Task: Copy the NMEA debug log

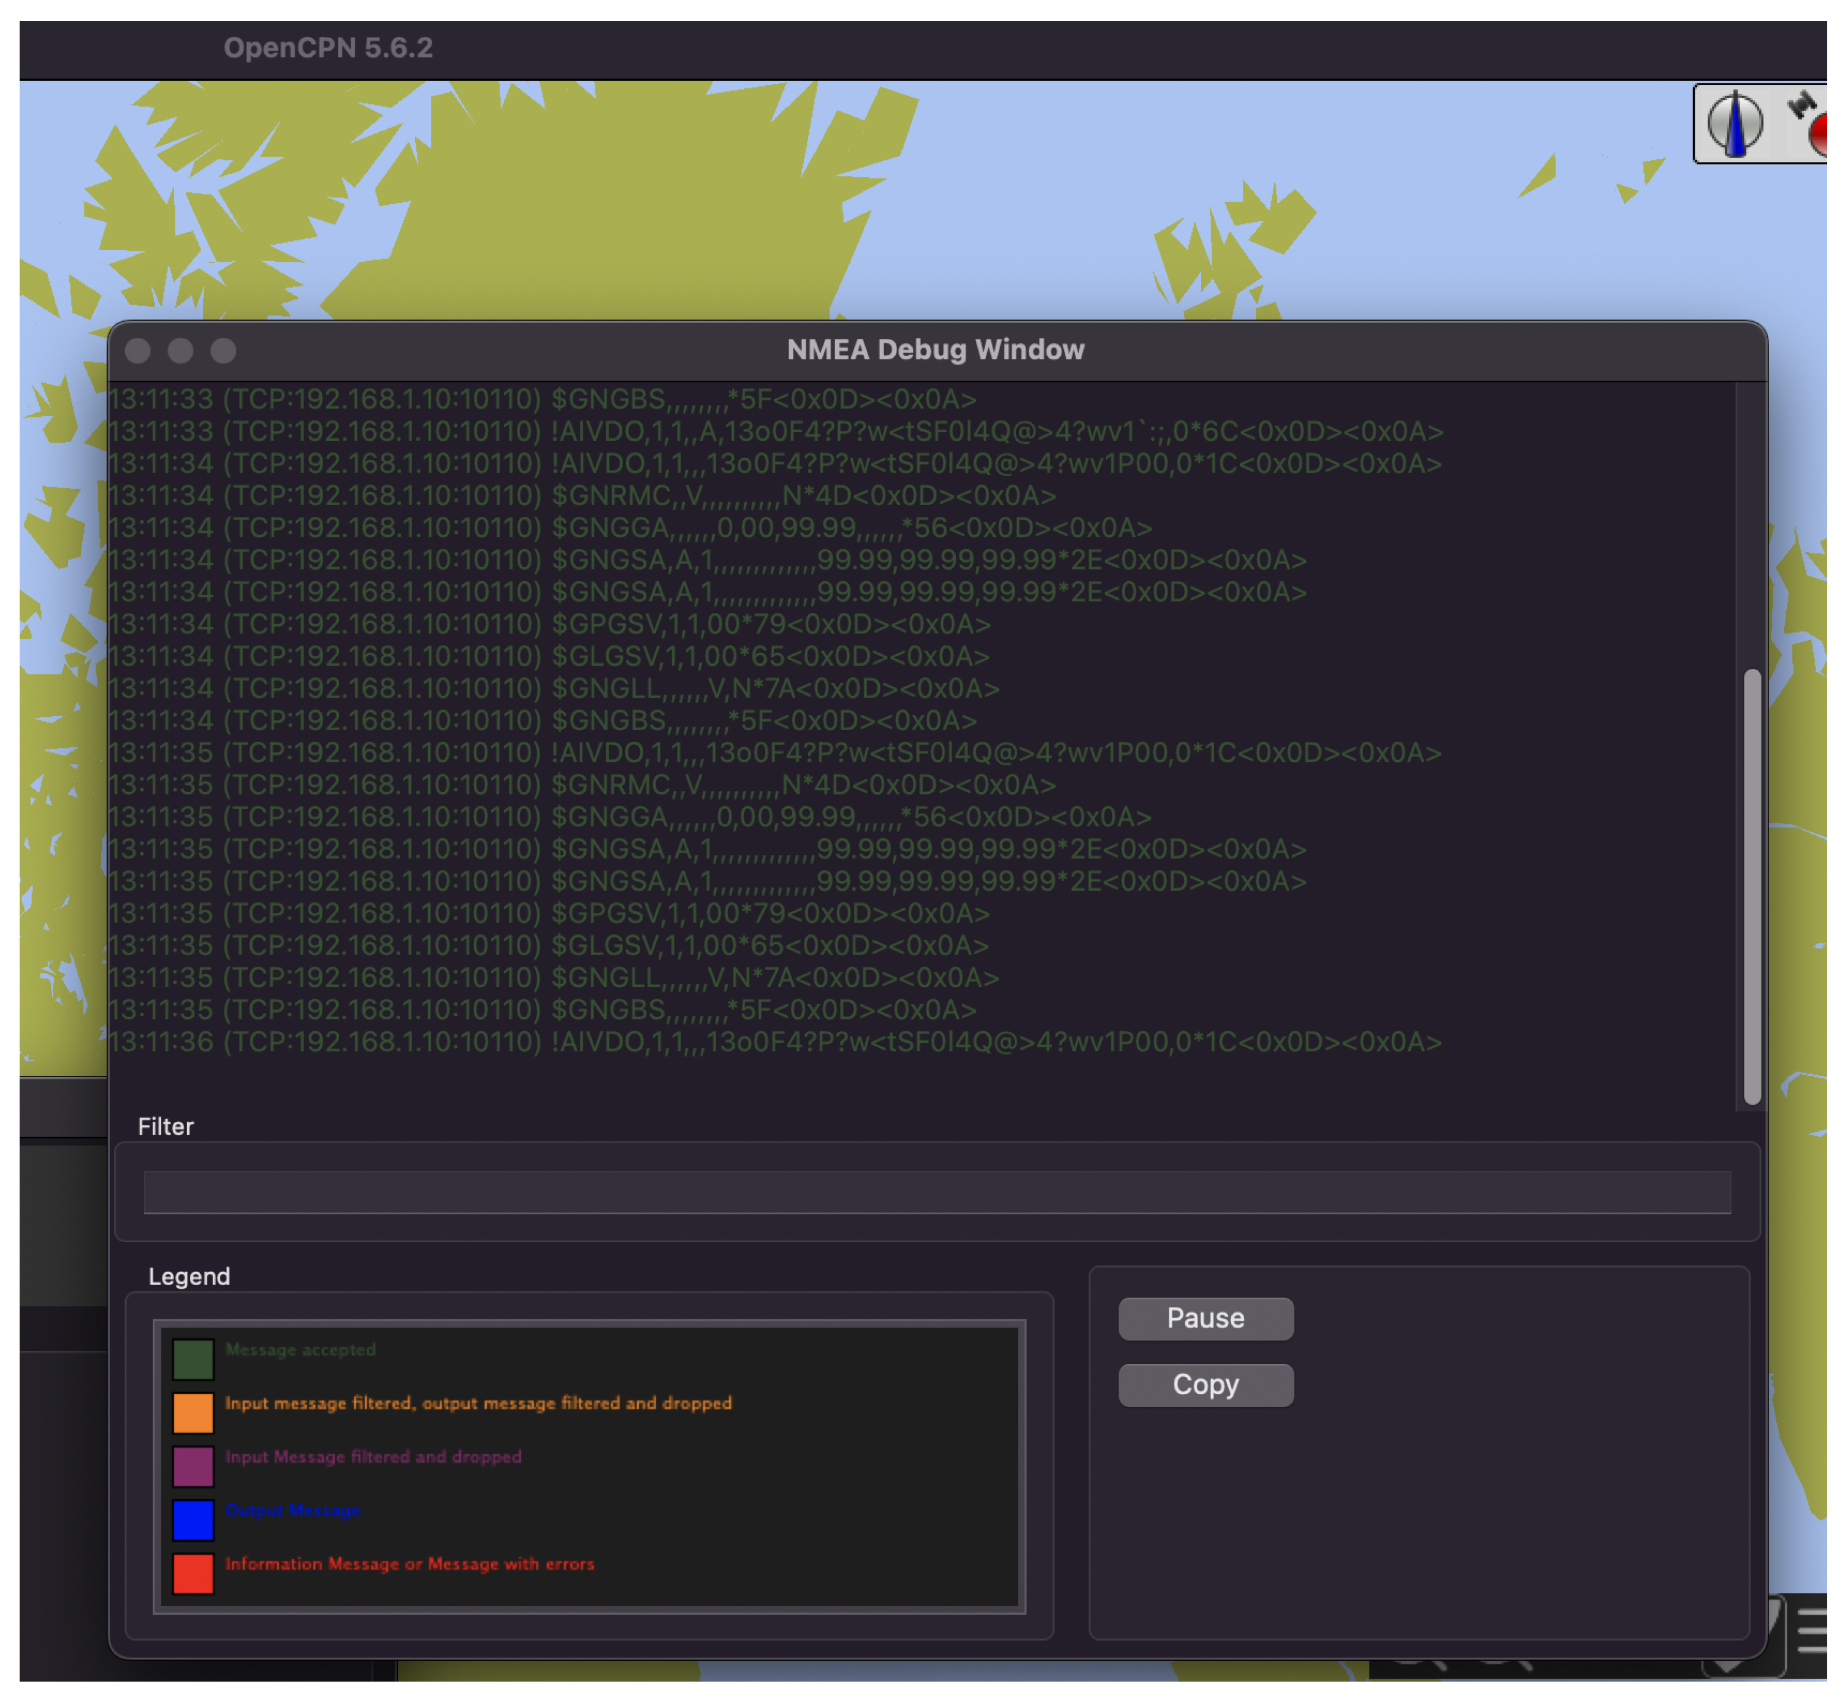Action: [1205, 1384]
